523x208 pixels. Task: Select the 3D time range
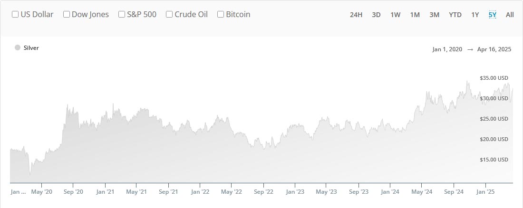(376, 15)
